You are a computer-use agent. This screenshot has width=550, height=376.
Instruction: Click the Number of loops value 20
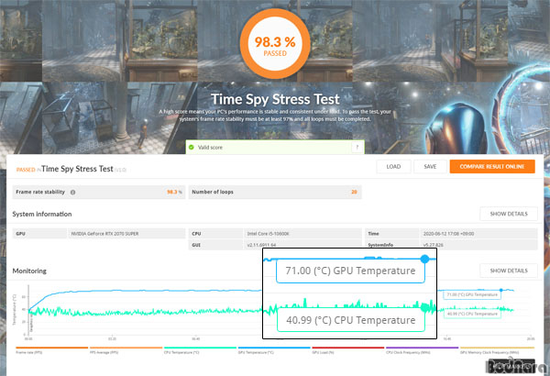(x=354, y=192)
